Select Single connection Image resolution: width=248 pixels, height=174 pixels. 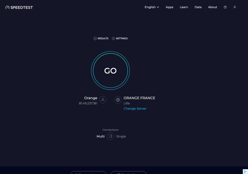pos(121,136)
